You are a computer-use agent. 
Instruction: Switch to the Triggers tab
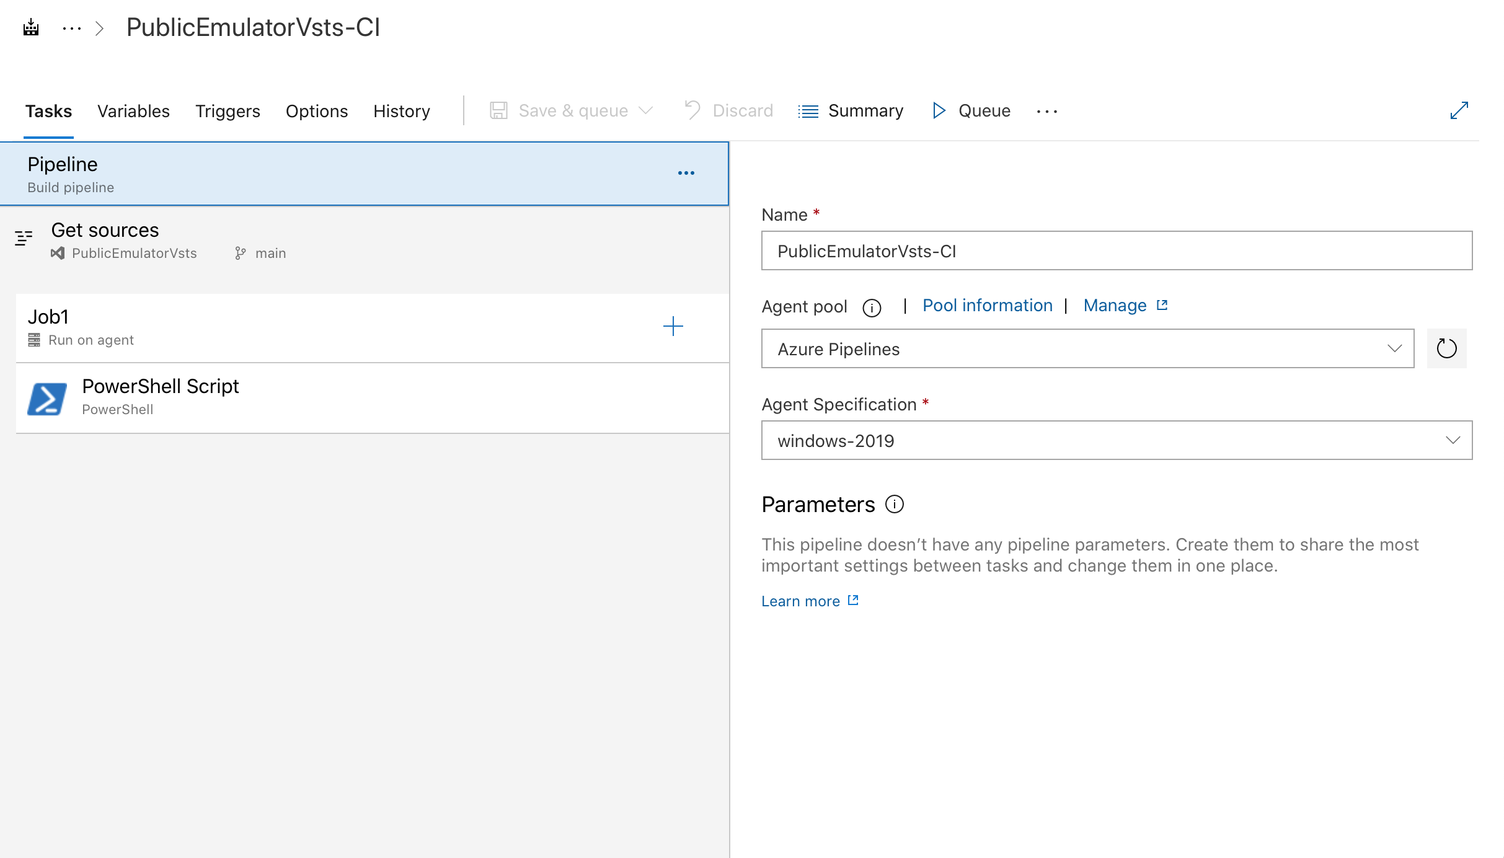[228, 110]
